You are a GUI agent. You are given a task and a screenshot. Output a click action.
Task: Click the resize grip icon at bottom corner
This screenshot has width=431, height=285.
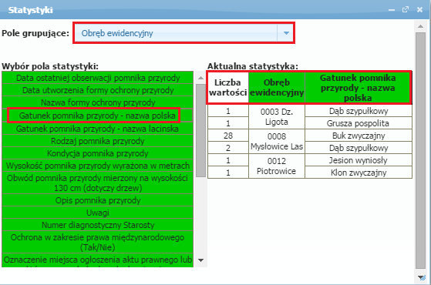pos(422,277)
